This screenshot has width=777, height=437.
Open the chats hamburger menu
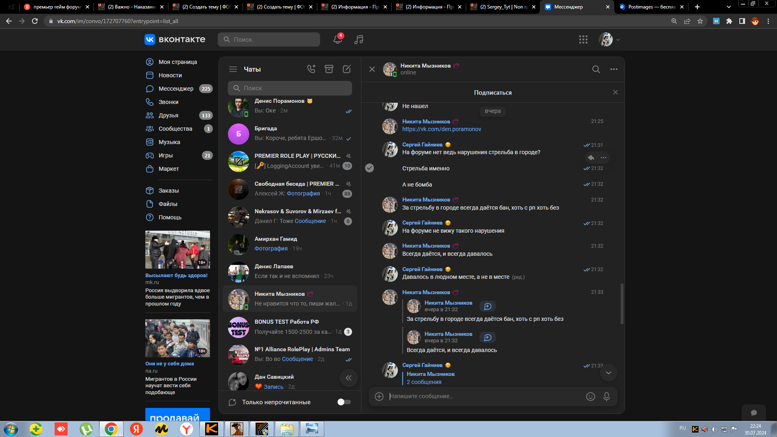click(x=233, y=69)
